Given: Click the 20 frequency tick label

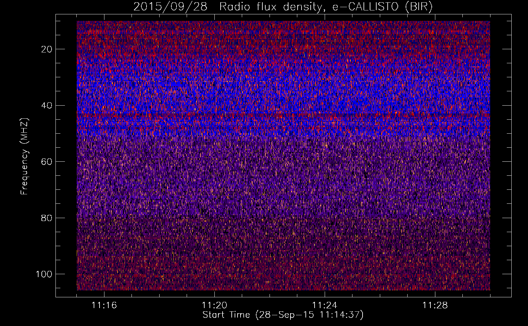Looking at the screenshot, I should [x=47, y=49].
